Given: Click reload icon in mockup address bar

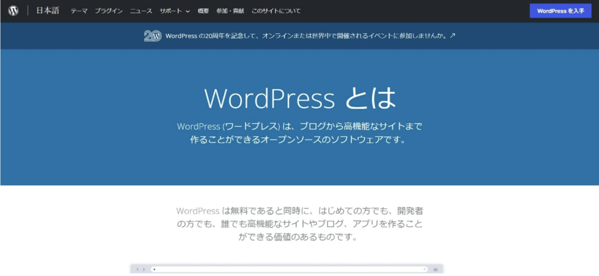Looking at the screenshot, I should [x=425, y=270].
